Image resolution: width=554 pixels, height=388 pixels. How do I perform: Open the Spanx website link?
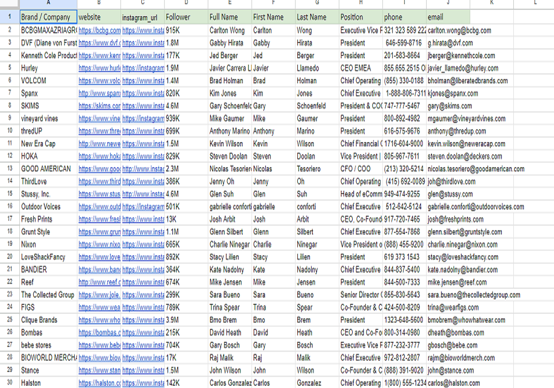pos(100,93)
